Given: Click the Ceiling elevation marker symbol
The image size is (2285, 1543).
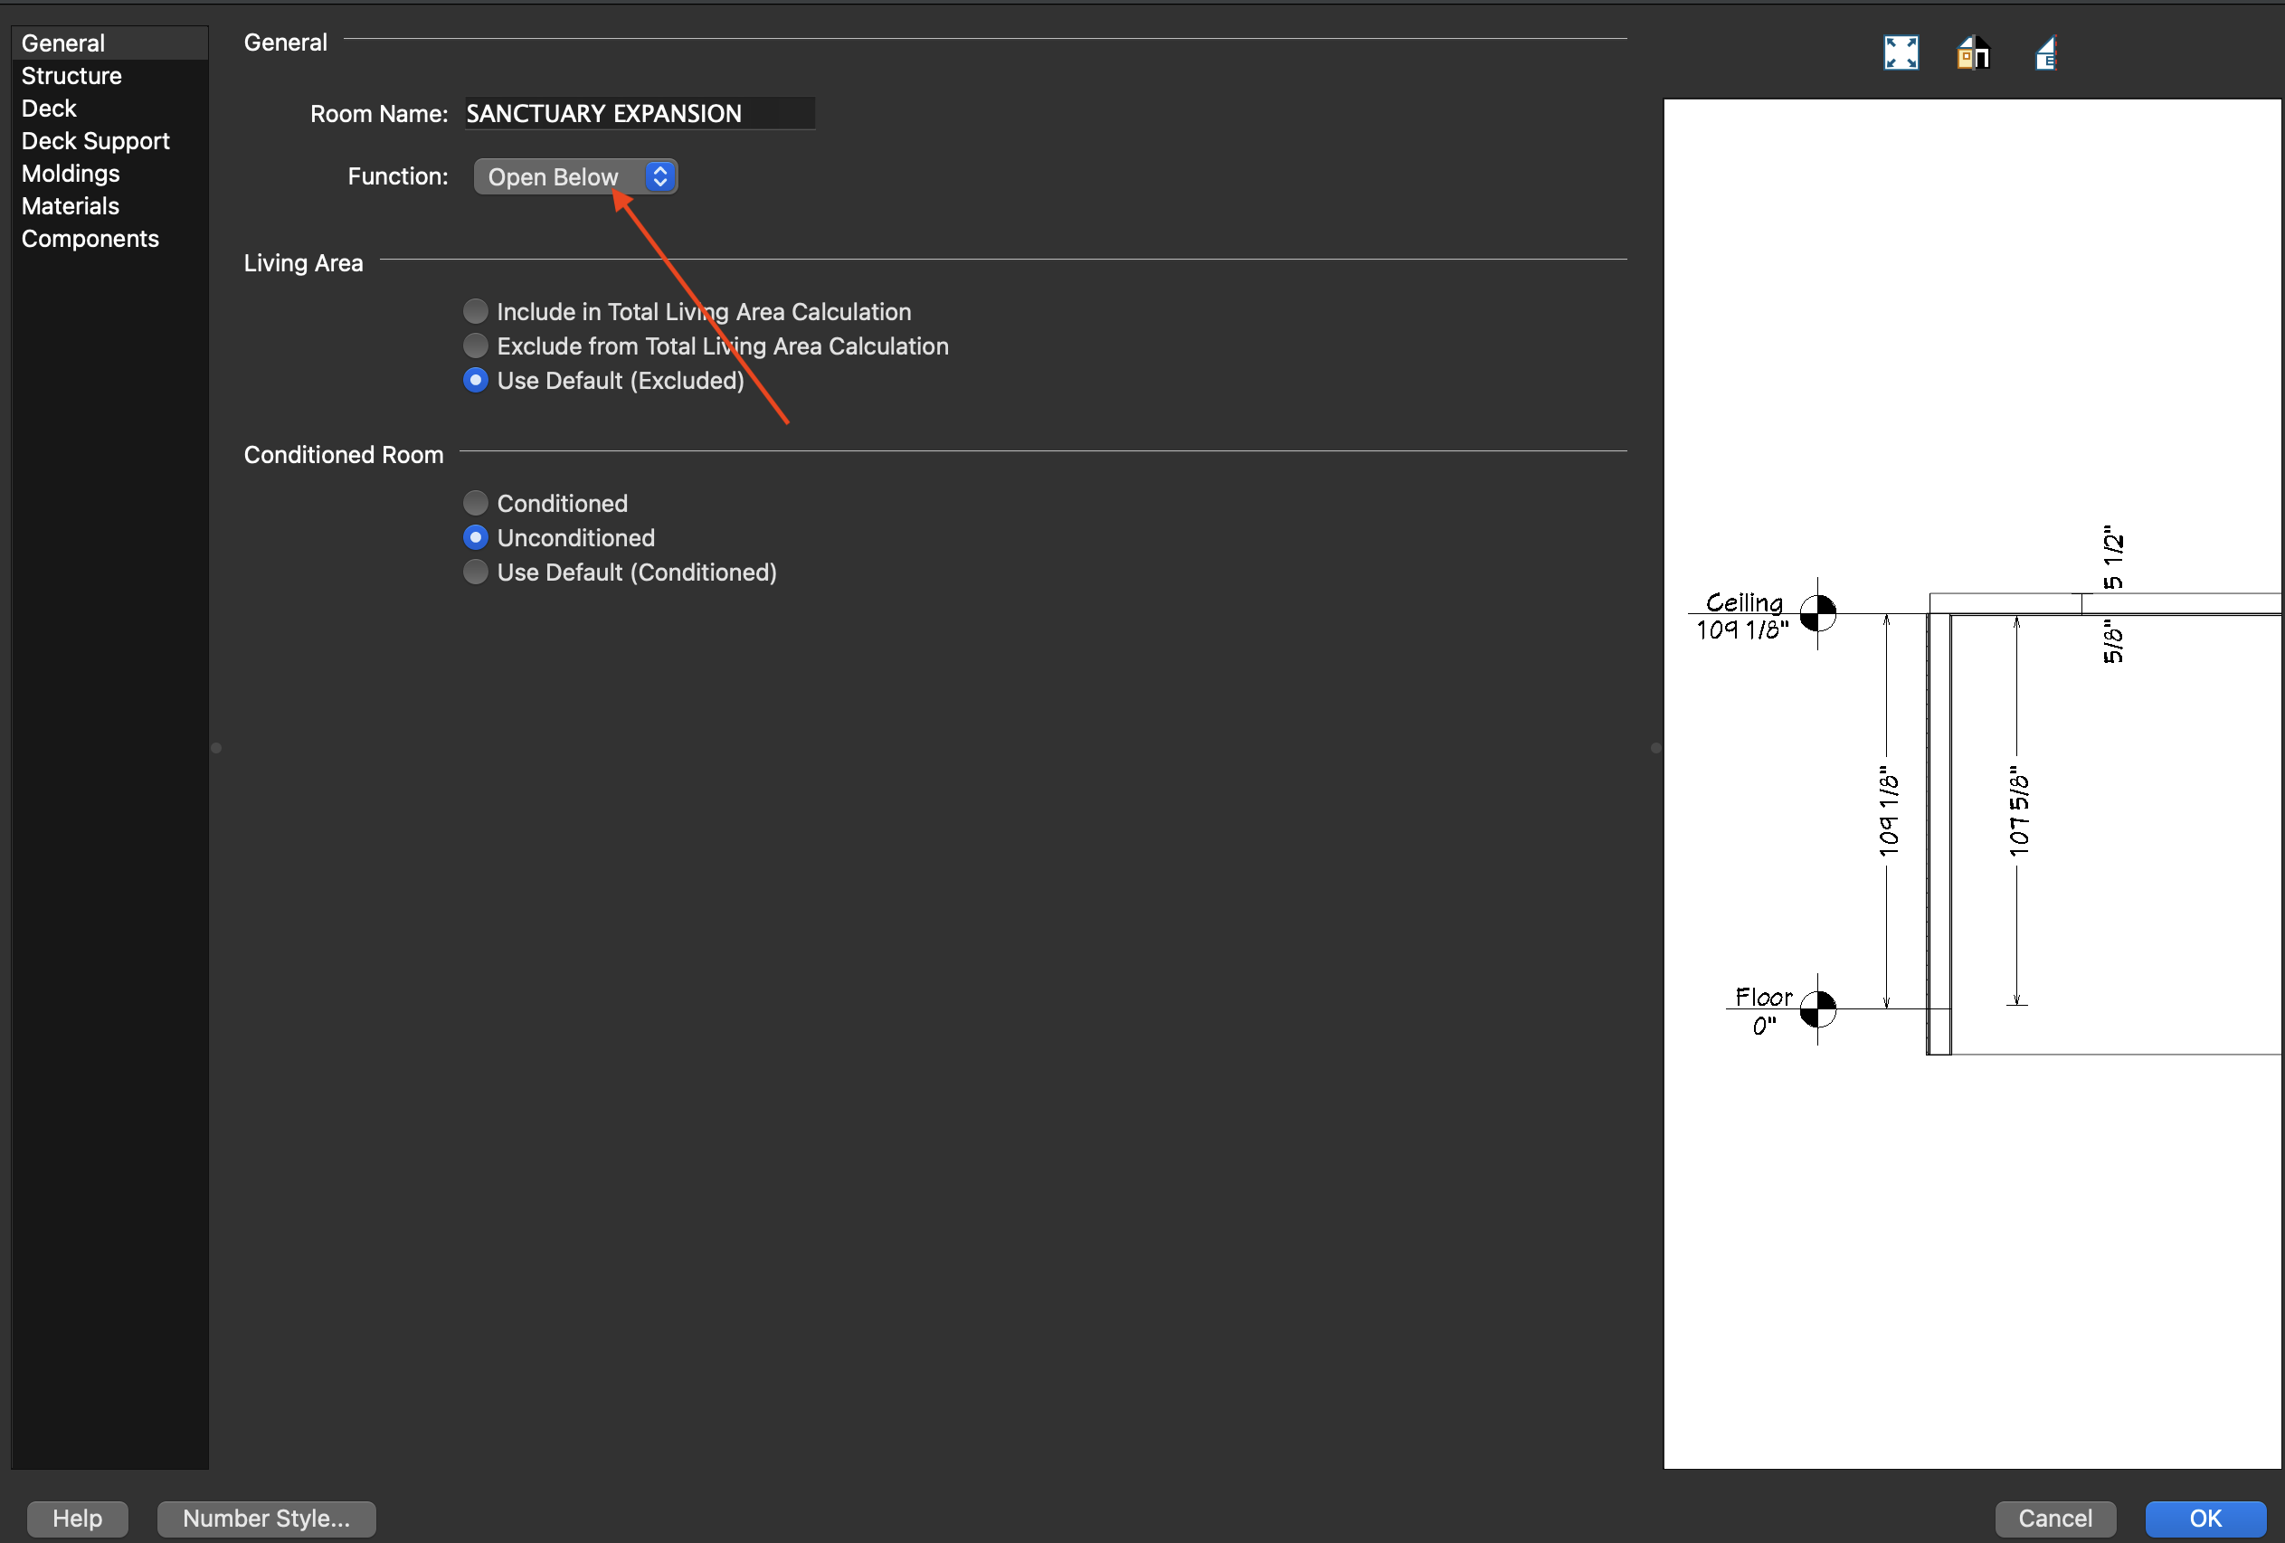Looking at the screenshot, I should tap(1817, 613).
